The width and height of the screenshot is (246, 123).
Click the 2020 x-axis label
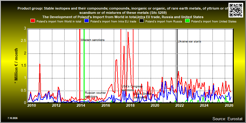(155, 105)
